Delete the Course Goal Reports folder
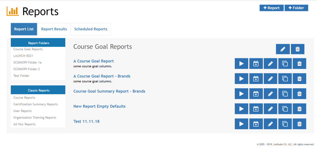Screen dimensions: 317x166 pyautogui.click(x=298, y=49)
